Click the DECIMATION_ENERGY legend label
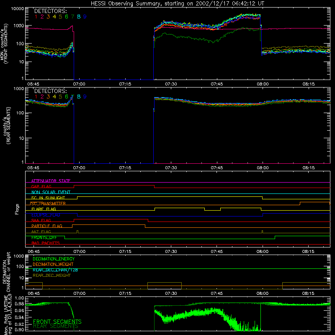The height and width of the screenshot is (335, 335). (x=54, y=259)
